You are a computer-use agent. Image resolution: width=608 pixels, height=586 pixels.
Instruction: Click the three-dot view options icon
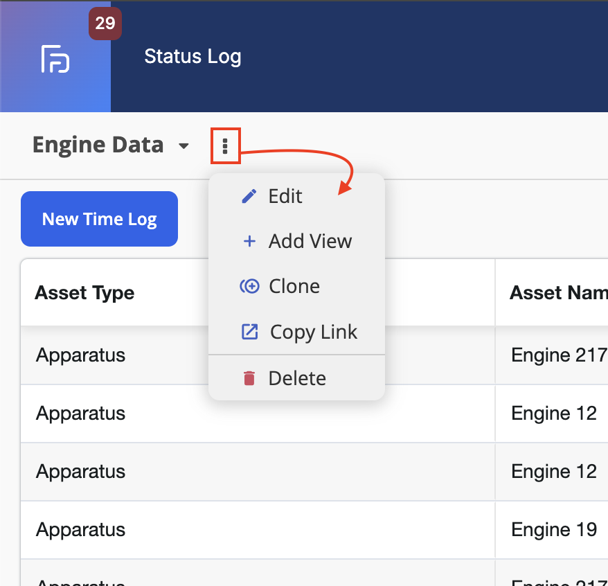click(x=225, y=146)
